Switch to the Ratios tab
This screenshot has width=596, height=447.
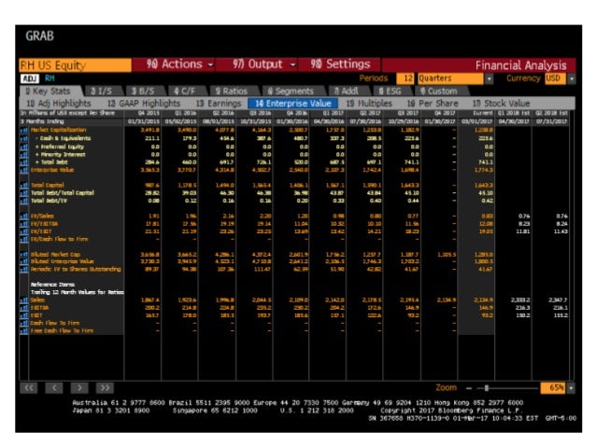(x=231, y=91)
